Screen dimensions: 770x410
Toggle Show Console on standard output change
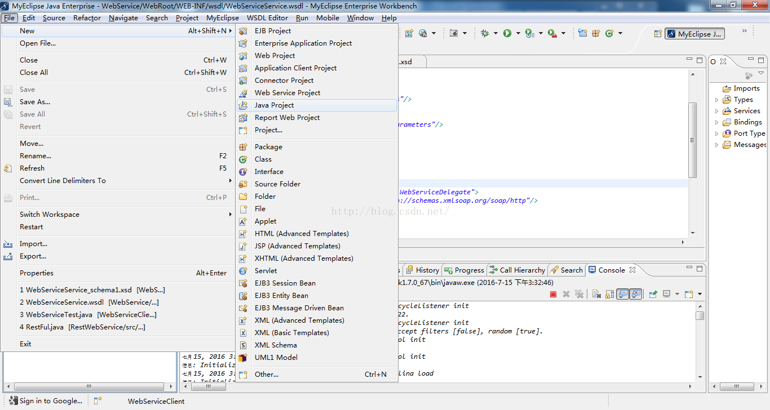tap(622, 294)
